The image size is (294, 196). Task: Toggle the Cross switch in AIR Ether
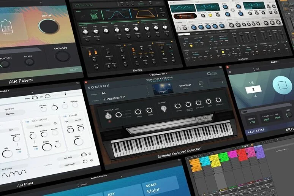point(19,152)
